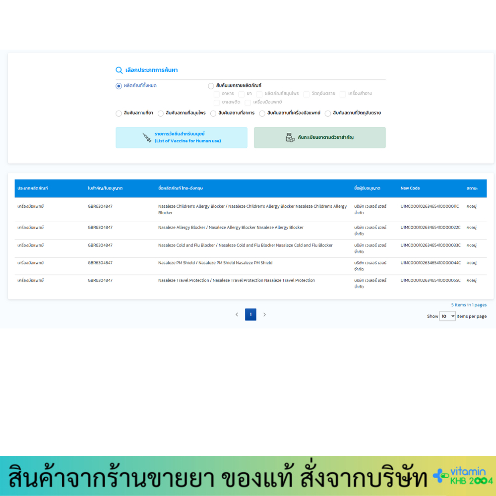The width and height of the screenshot is (496, 496).
Task: Click the medicine bottle icon on green button
Action: tap(290, 137)
